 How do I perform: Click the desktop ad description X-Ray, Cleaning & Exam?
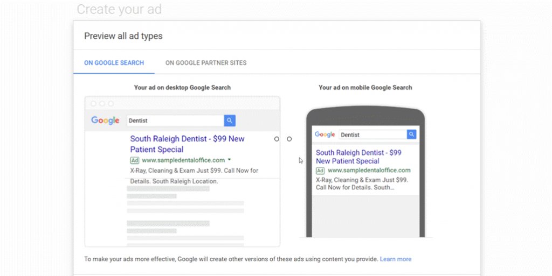(x=194, y=176)
